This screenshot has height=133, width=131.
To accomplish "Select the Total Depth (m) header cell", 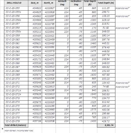I will coord(106,3).
